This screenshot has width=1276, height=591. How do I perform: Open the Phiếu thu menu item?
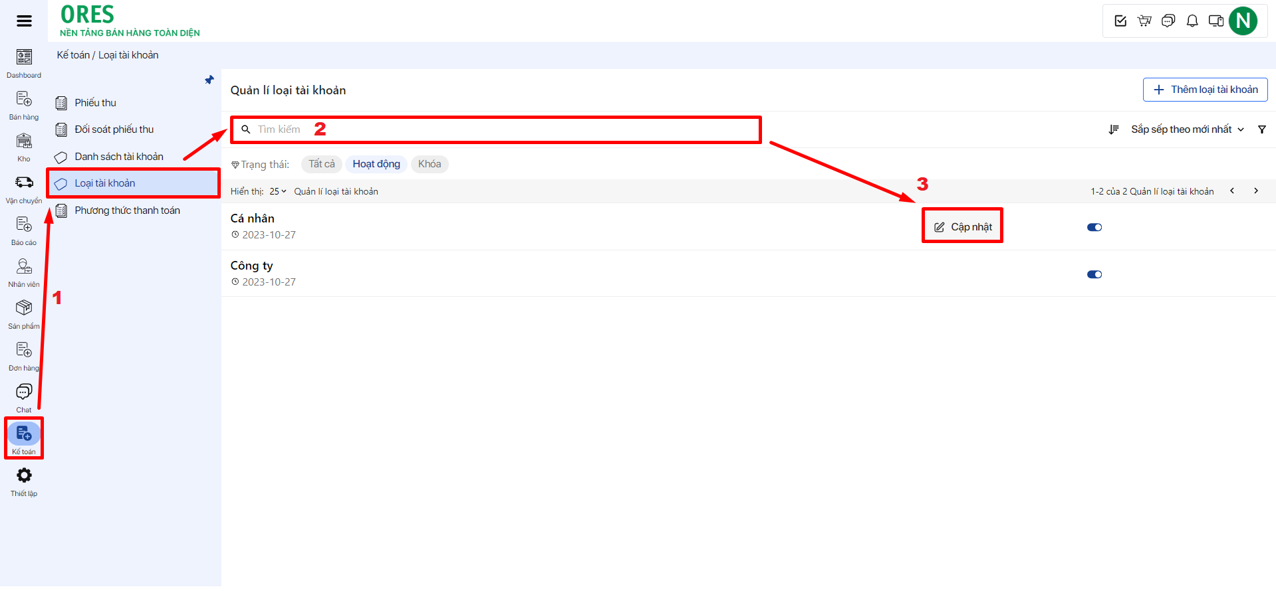(x=95, y=103)
